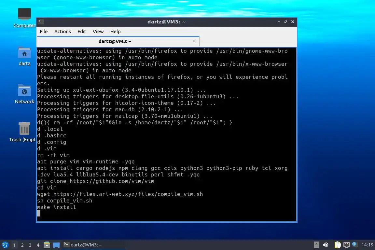Screen dimensions: 375x250
Task: Minimize the terminal window
Action: pyautogui.click(x=279, y=22)
